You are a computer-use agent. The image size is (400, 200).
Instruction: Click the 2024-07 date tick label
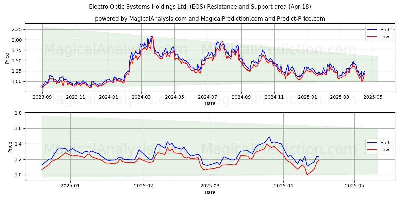click(208, 97)
